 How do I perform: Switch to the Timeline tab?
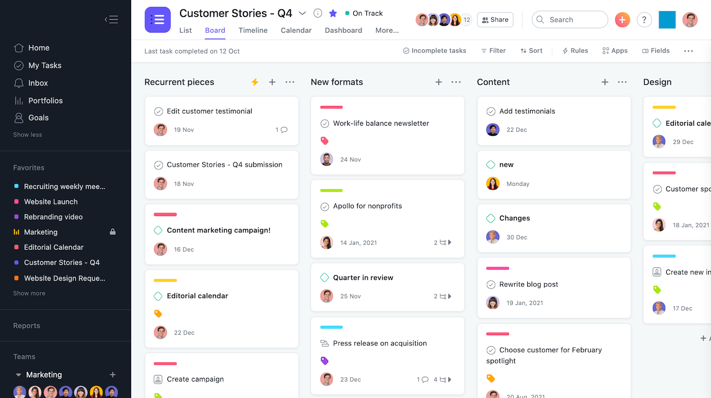[x=253, y=31]
